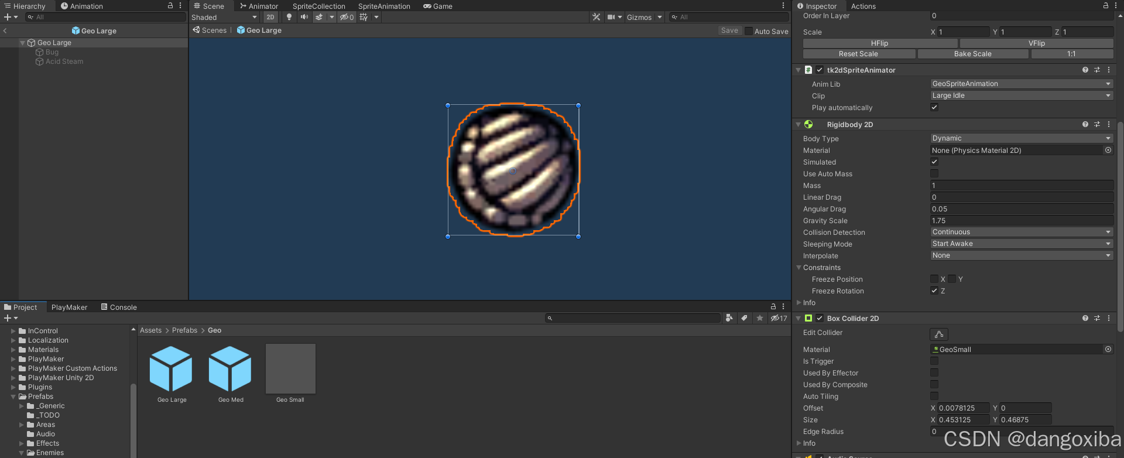This screenshot has height=458, width=1124.
Task: Open Box Collider 2D presets icon
Action: click(x=1097, y=318)
